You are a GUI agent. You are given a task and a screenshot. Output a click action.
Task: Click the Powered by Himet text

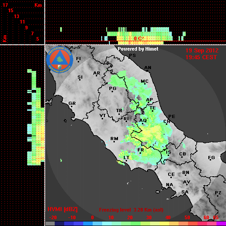tap(138, 49)
